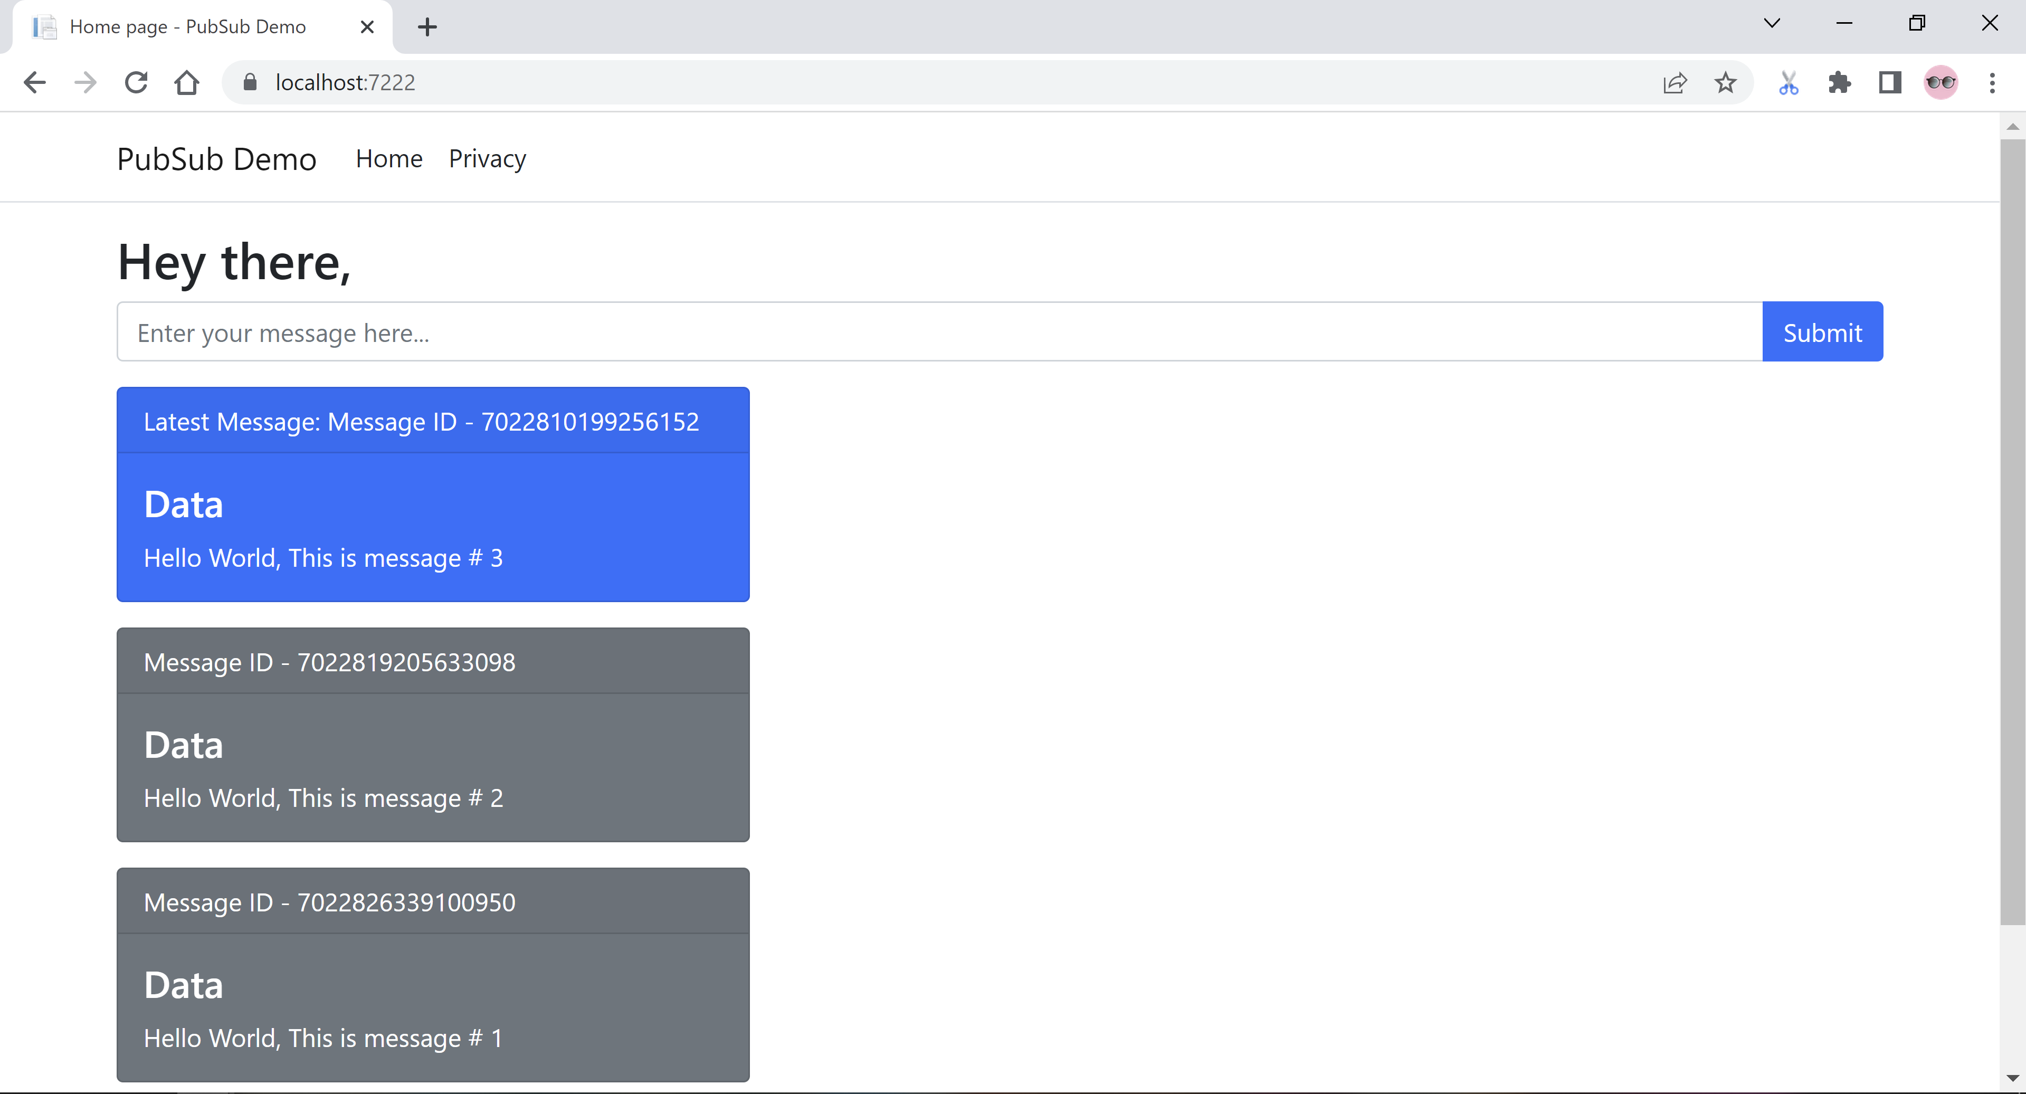Restore down the browser window
The image size is (2026, 1094).
[1917, 23]
